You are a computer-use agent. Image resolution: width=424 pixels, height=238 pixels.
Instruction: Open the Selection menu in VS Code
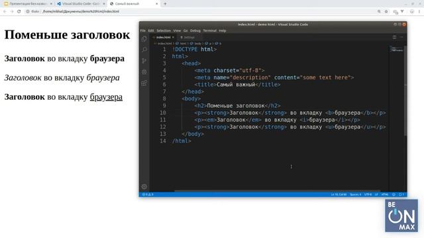click(164, 30)
